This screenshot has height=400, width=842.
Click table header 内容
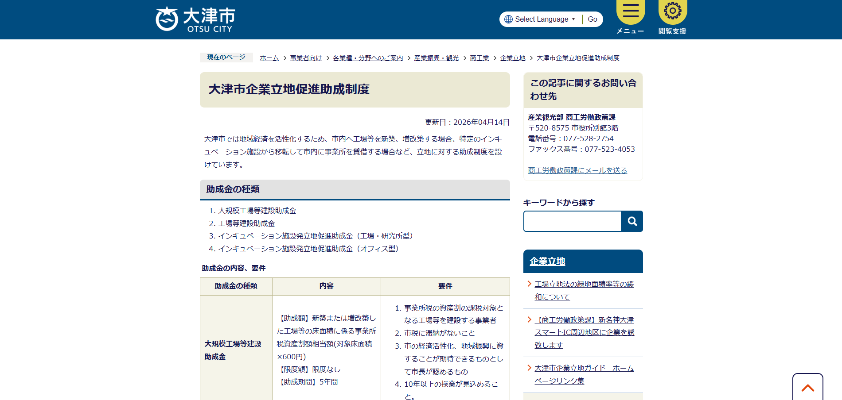click(x=327, y=286)
